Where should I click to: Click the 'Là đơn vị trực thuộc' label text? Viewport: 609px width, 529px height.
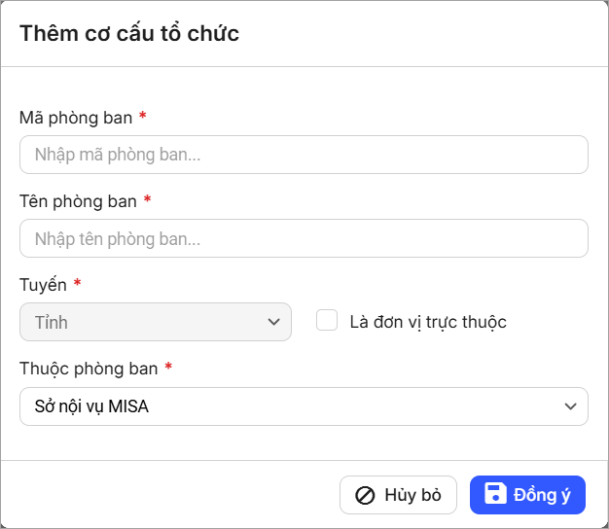click(x=428, y=322)
